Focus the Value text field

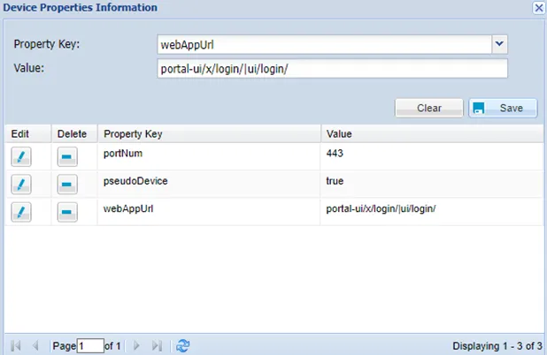(x=333, y=69)
